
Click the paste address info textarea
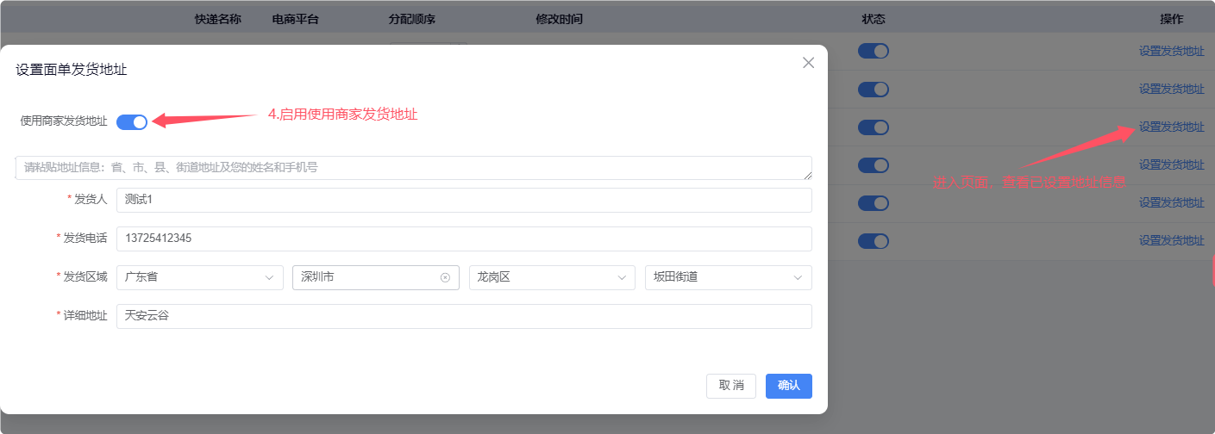(x=413, y=168)
